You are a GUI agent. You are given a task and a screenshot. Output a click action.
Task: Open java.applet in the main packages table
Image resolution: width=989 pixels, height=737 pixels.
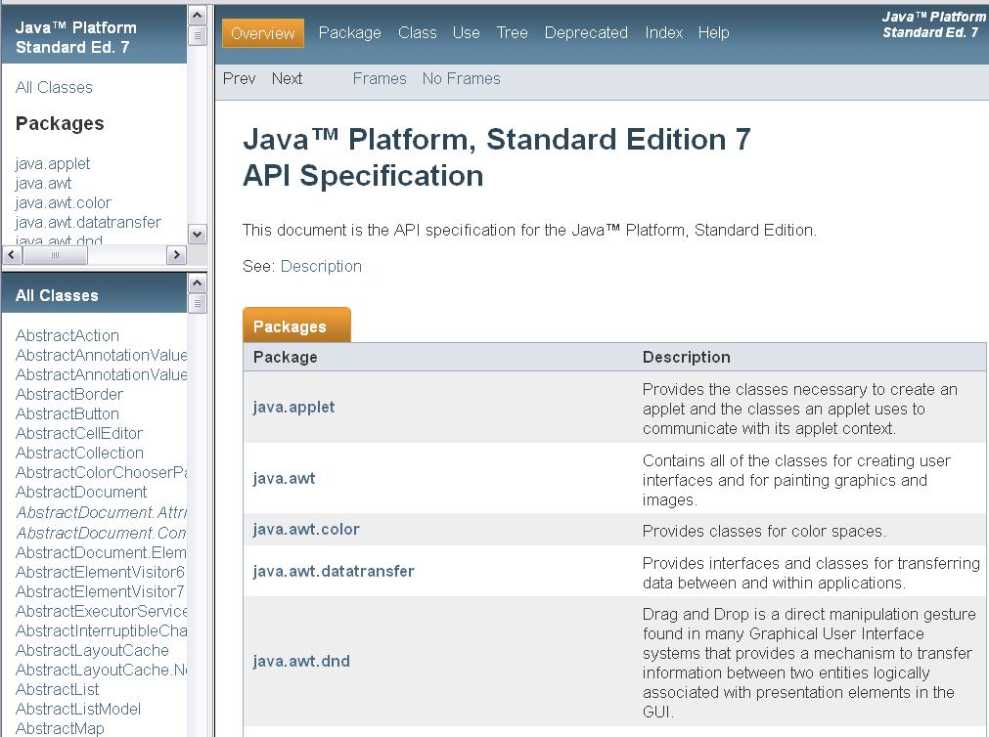pyautogui.click(x=293, y=407)
